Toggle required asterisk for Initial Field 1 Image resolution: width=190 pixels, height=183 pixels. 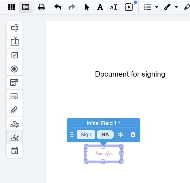(121, 135)
